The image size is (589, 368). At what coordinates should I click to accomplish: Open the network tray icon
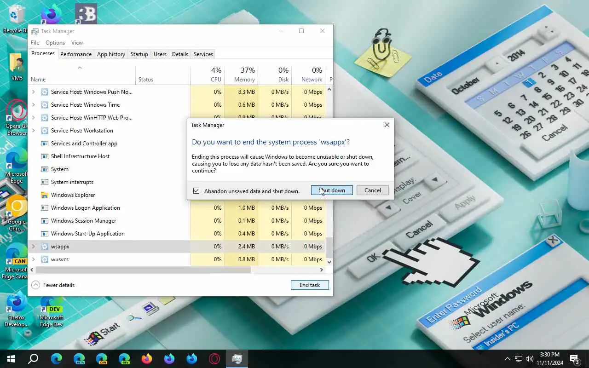pos(519,359)
